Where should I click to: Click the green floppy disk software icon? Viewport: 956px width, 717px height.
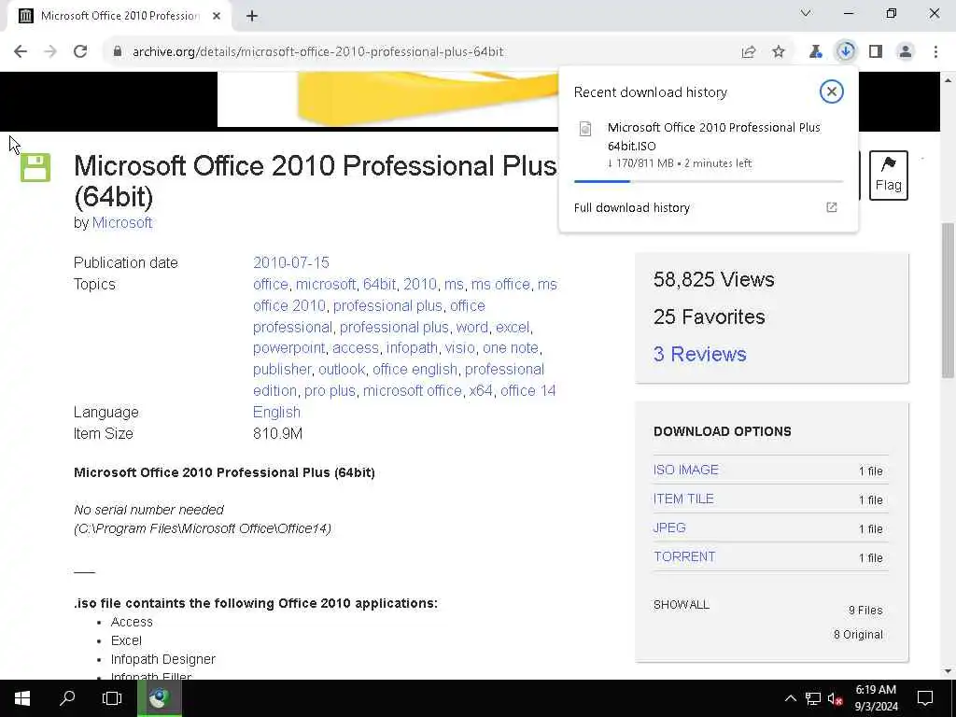pyautogui.click(x=35, y=168)
